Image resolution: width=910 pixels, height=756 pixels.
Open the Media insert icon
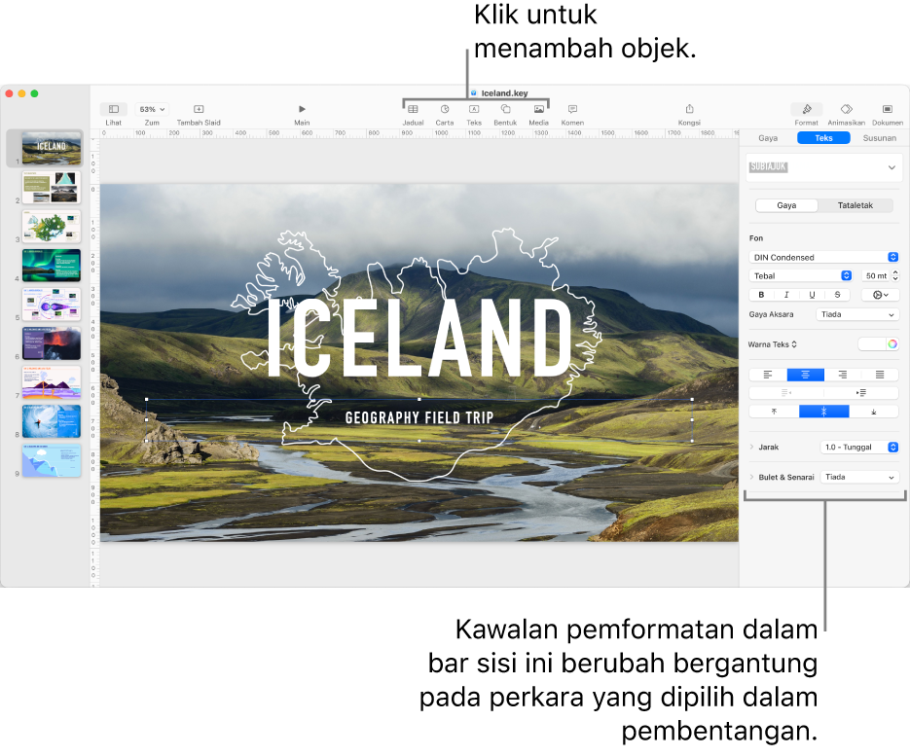point(538,109)
